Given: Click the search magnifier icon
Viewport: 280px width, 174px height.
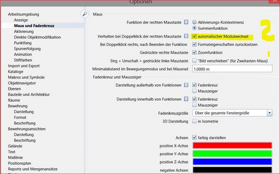Looking at the screenshot, I should pos(85,14).
